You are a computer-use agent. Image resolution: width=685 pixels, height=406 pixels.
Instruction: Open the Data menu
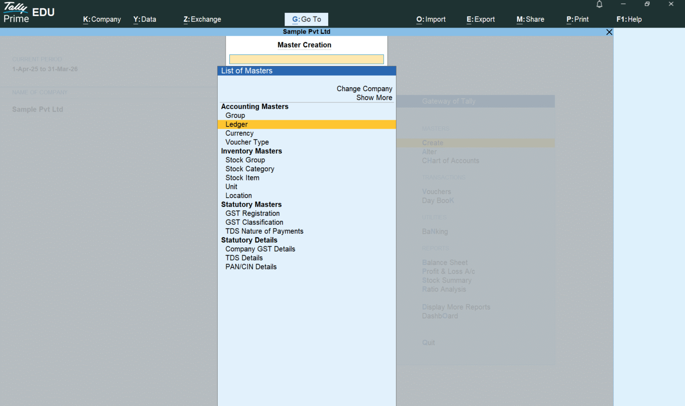pos(144,19)
